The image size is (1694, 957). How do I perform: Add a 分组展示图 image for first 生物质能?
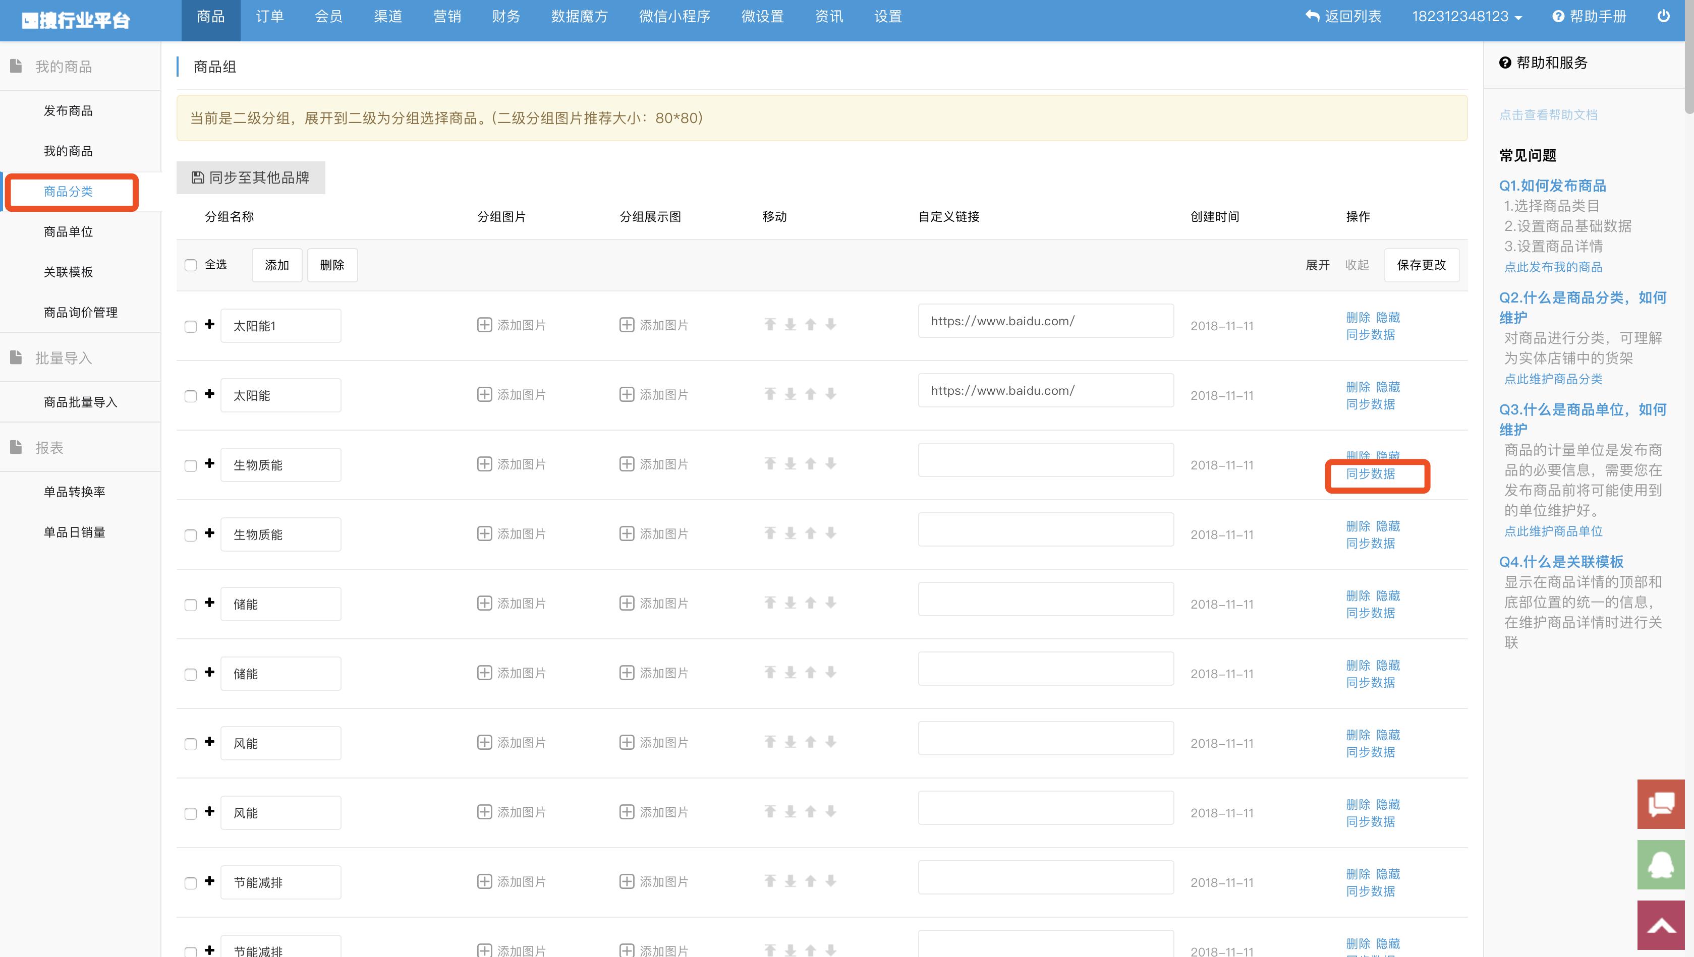654,464
